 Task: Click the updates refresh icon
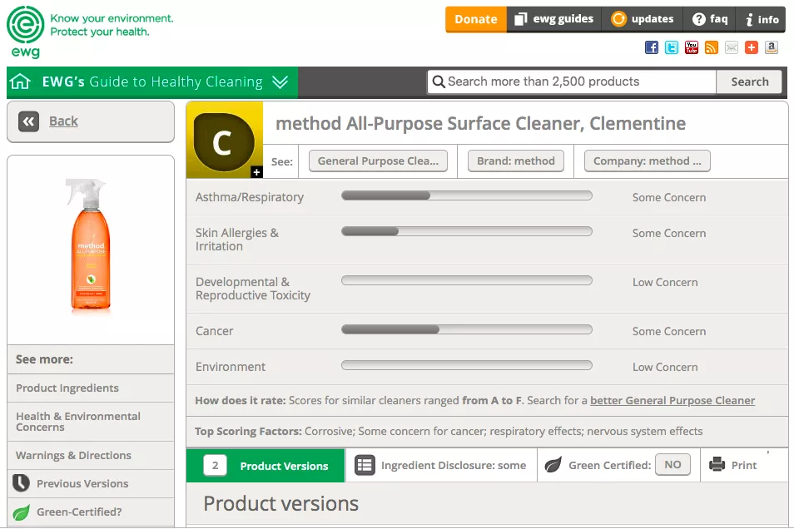click(x=618, y=19)
